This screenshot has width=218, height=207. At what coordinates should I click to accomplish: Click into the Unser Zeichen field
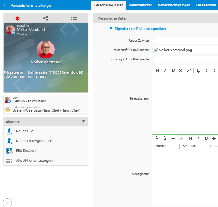[185, 41]
